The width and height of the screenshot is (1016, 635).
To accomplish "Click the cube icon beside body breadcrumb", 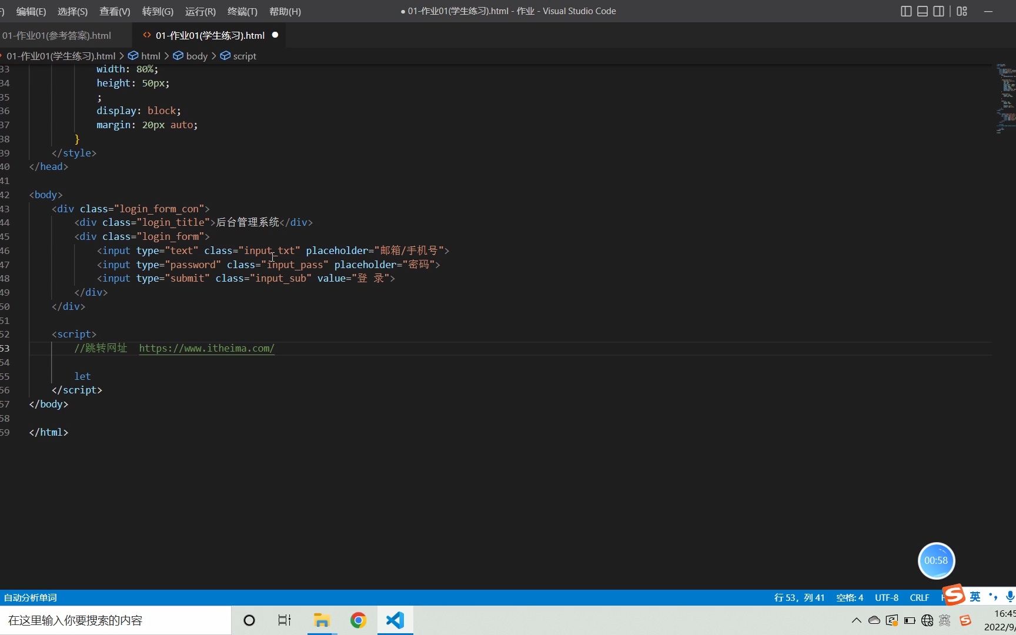I will [178, 56].
